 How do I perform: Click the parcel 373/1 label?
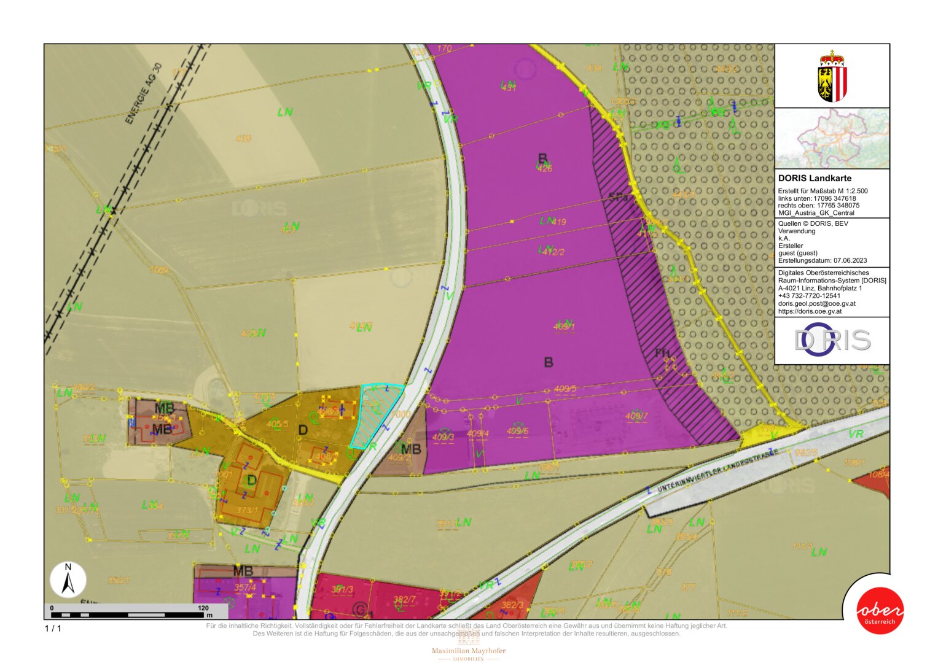(x=246, y=510)
